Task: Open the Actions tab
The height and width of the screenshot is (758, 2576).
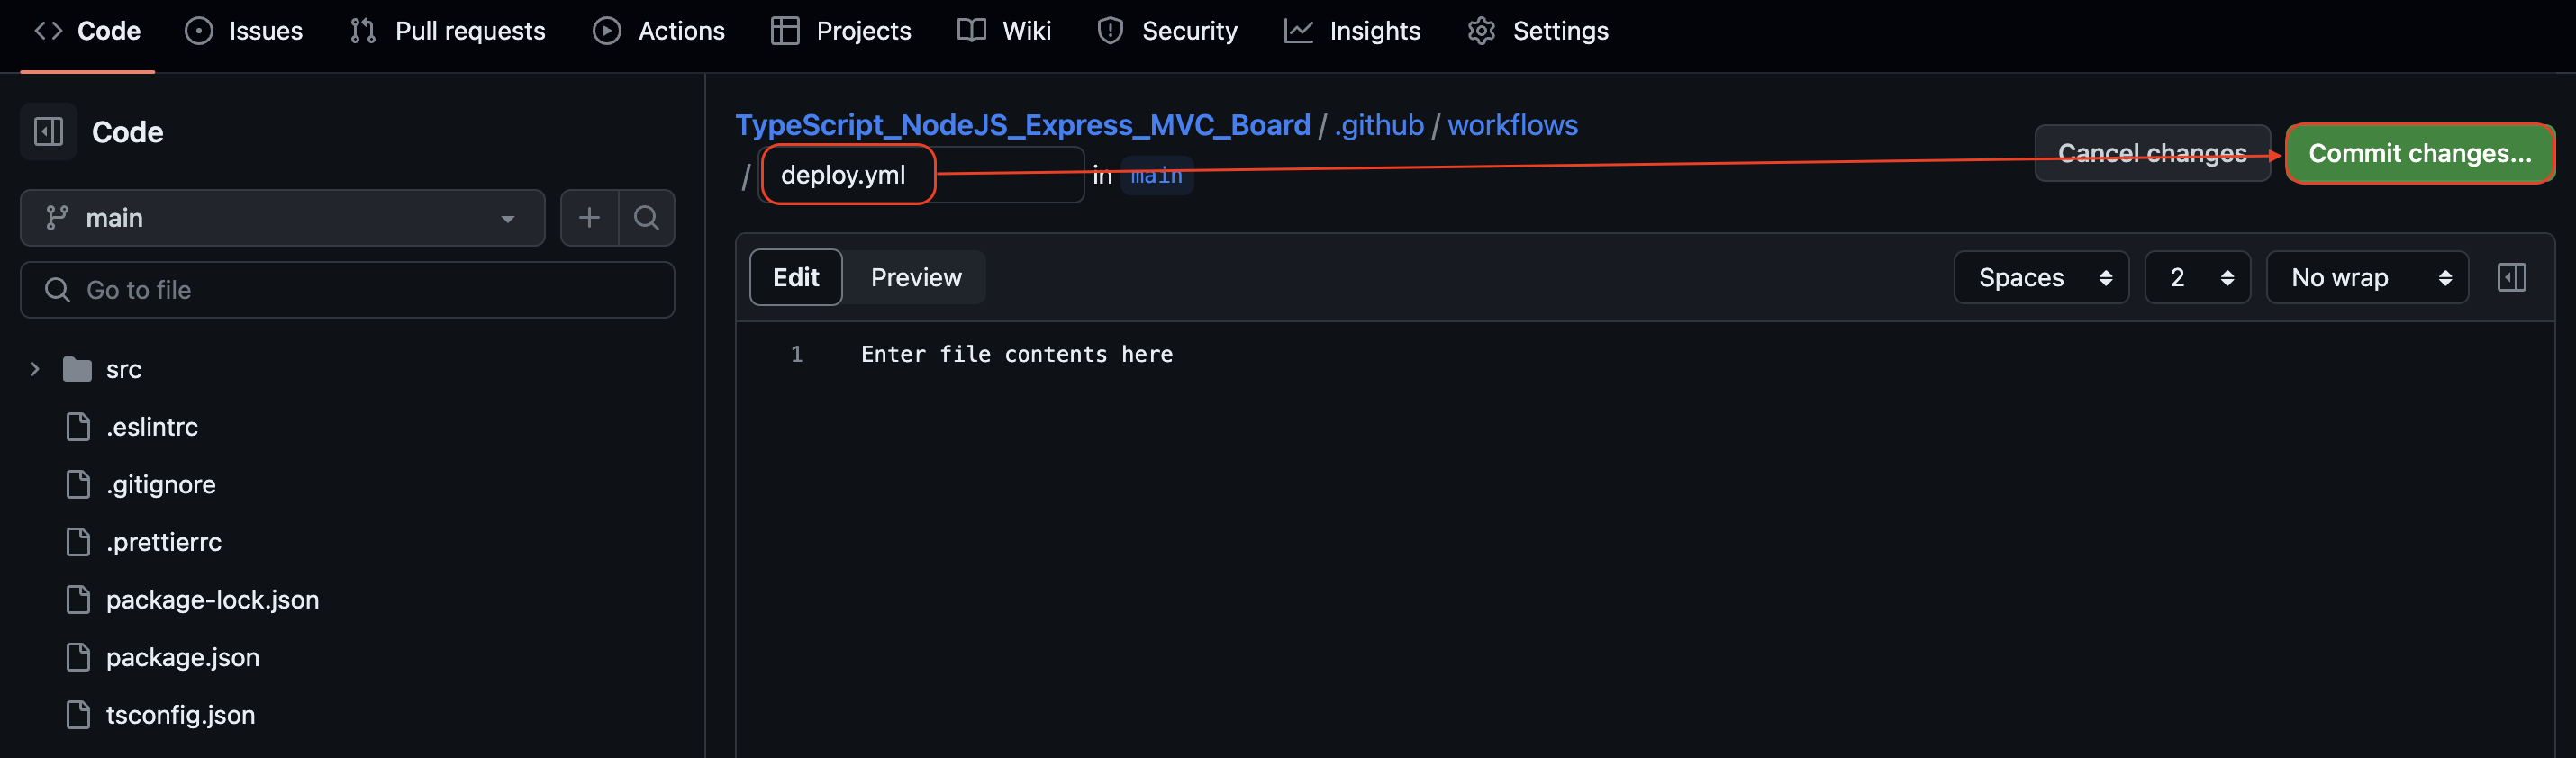Action: 658,31
